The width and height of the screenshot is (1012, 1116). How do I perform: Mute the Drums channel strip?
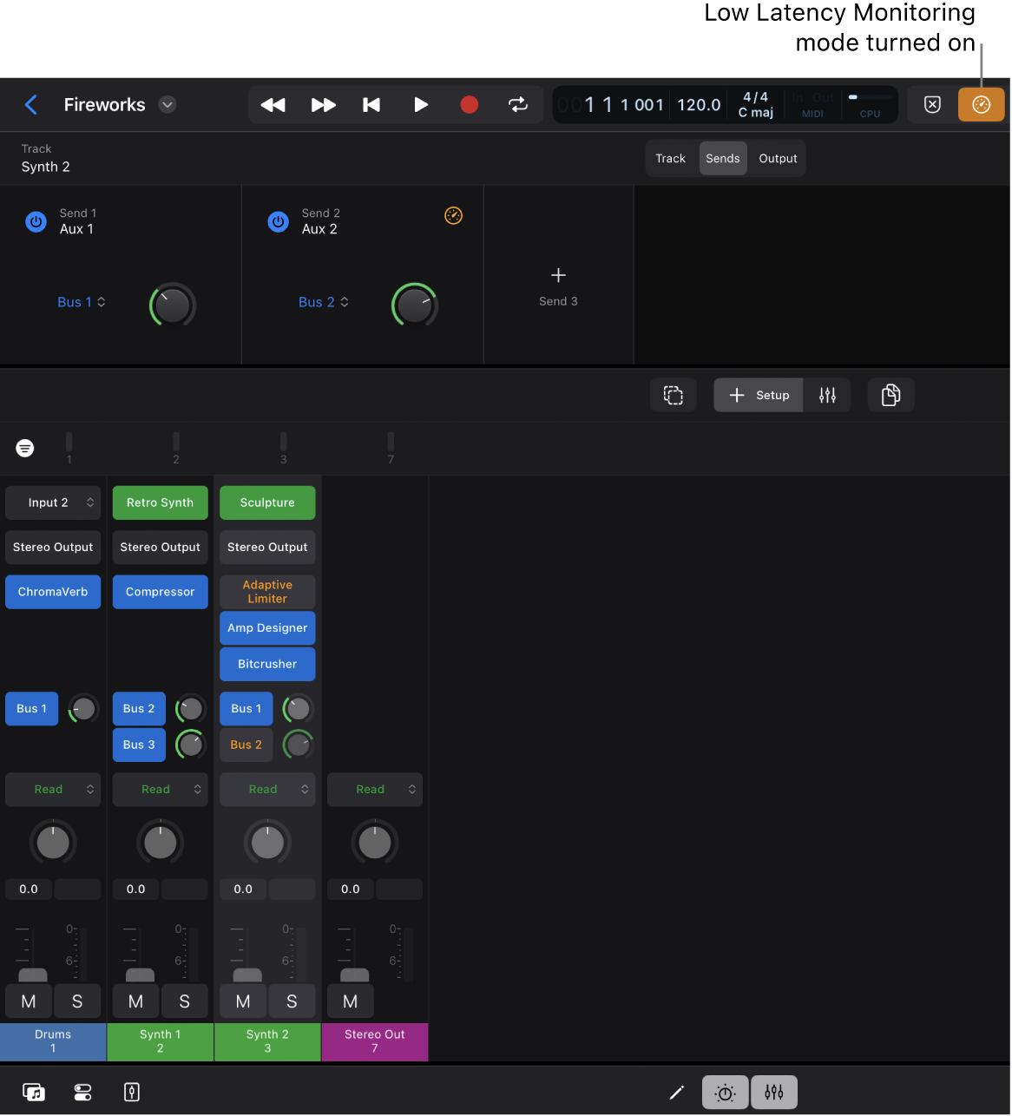pyautogui.click(x=28, y=1001)
